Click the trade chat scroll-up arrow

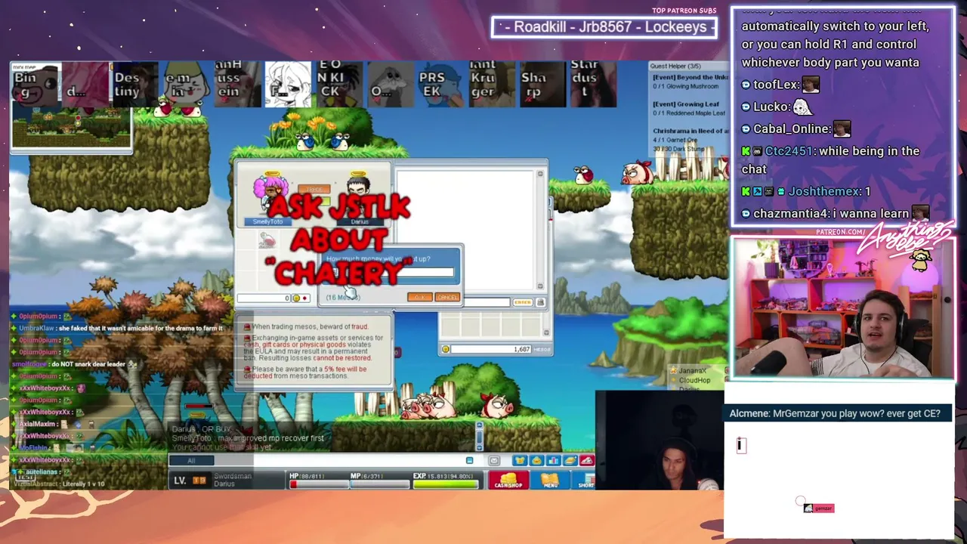(540, 175)
